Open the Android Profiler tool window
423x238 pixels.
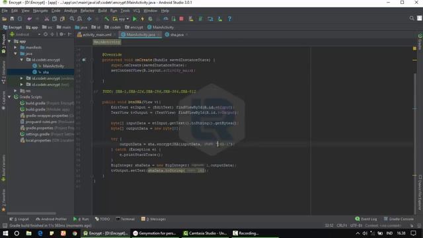52,219
